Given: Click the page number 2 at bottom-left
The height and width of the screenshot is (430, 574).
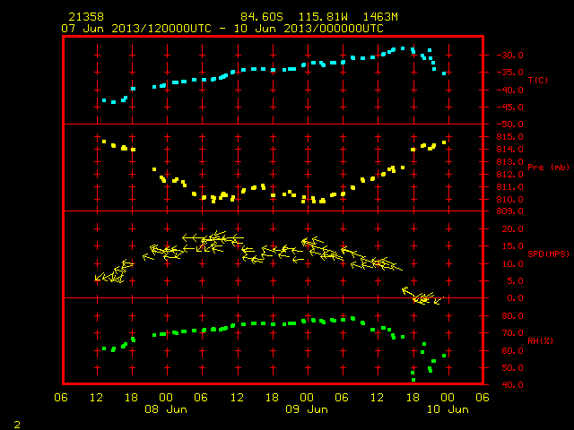Looking at the screenshot, I should 17,425.
